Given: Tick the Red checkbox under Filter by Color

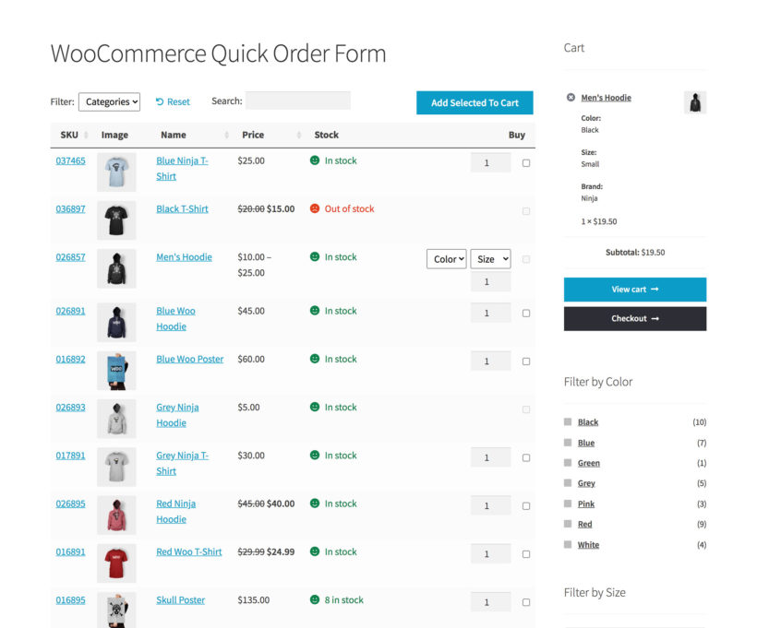Looking at the screenshot, I should pyautogui.click(x=567, y=524).
